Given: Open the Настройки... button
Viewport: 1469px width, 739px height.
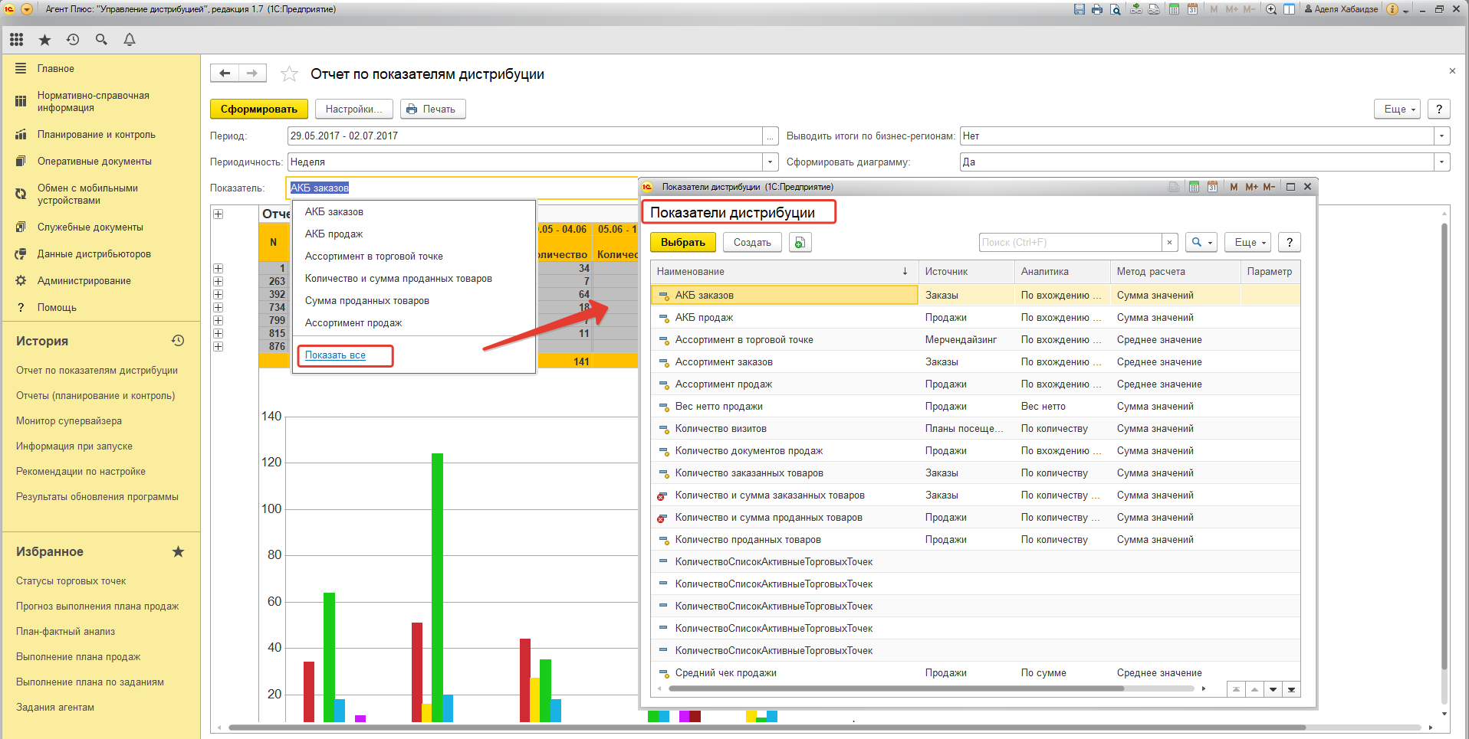Looking at the screenshot, I should [353, 109].
